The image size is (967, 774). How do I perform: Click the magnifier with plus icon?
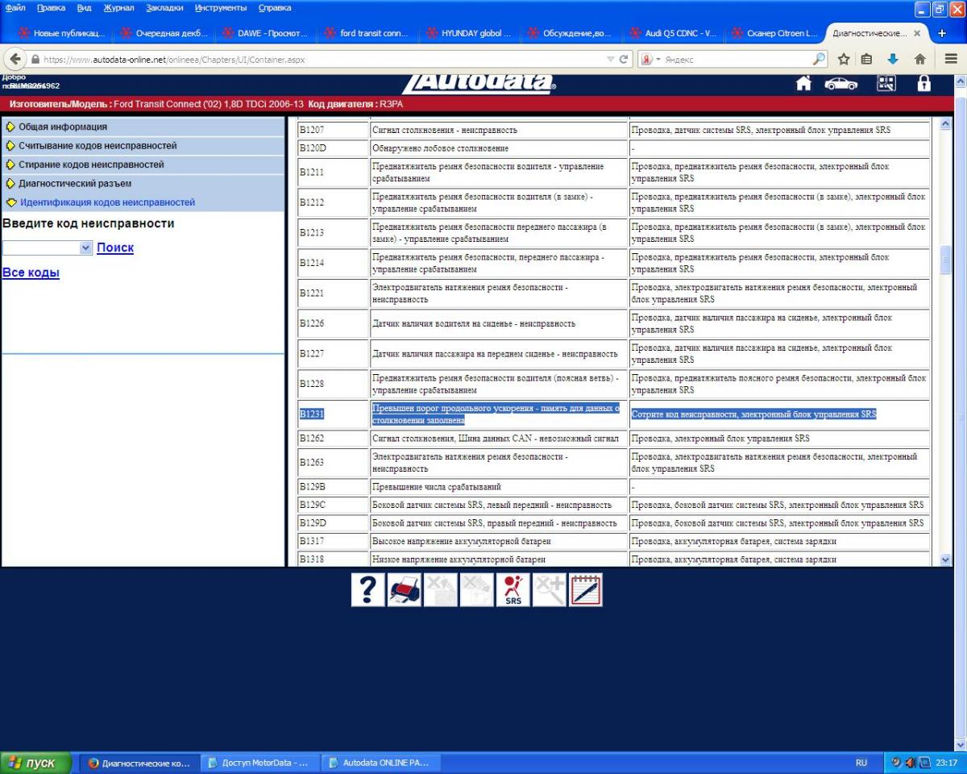pyautogui.click(x=550, y=590)
